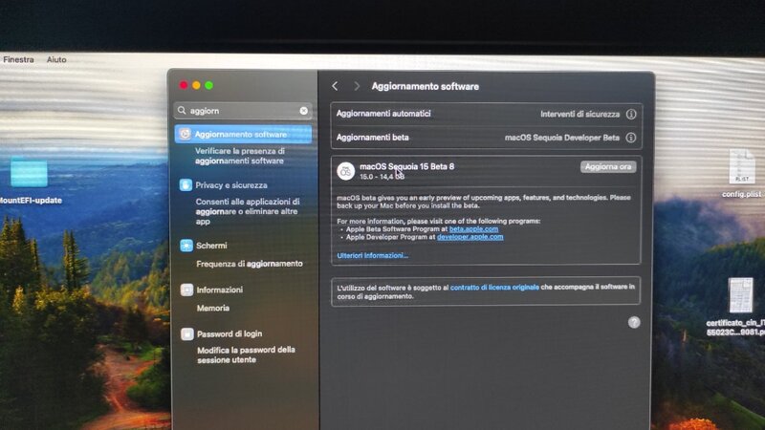The width and height of the screenshot is (765, 430).
Task: Click in the search field containing aggiorn
Action: 243,111
